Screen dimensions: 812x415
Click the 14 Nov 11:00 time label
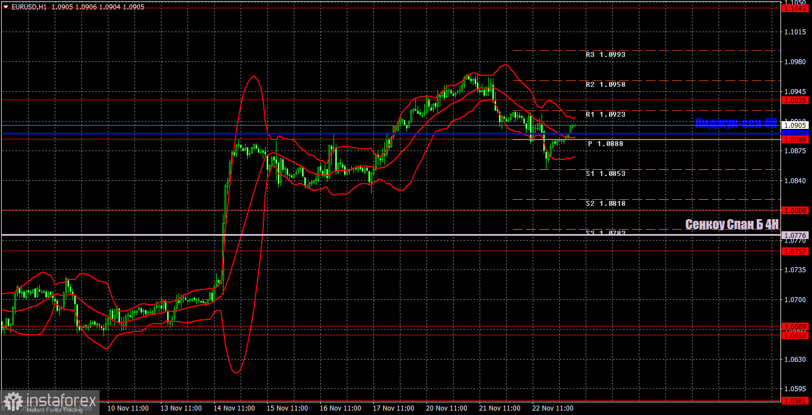[x=234, y=408]
